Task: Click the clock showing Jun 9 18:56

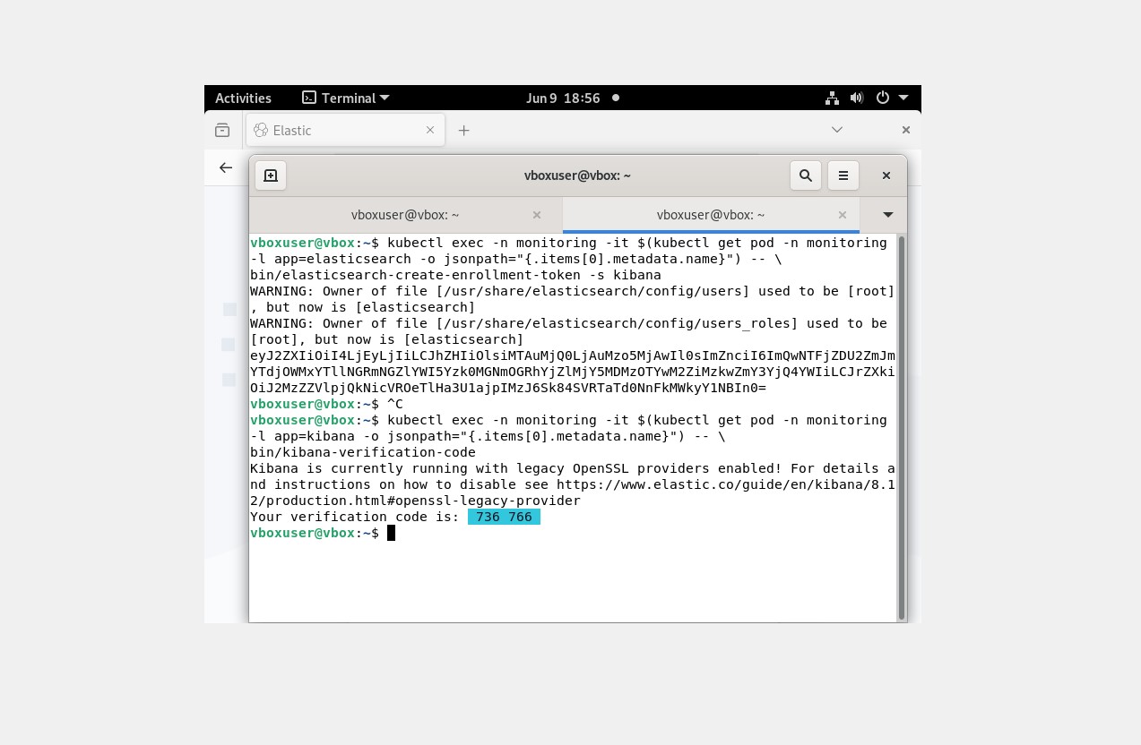Action: click(563, 98)
